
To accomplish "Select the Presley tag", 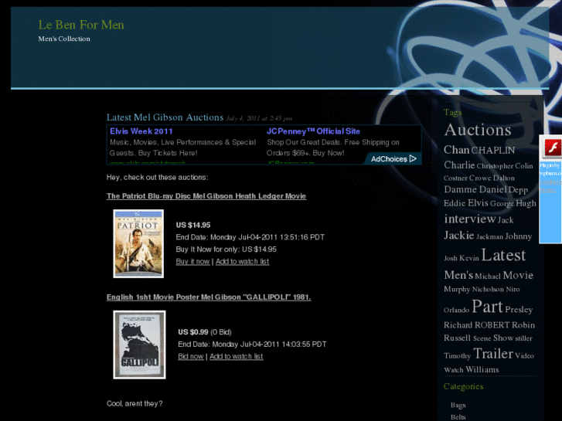I will [519, 310].
